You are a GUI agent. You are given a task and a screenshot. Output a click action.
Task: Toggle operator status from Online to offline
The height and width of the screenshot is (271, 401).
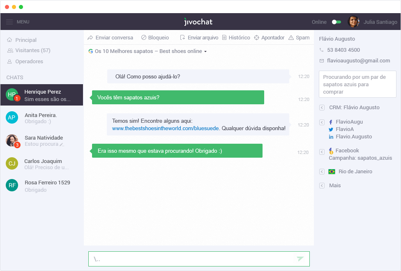336,22
